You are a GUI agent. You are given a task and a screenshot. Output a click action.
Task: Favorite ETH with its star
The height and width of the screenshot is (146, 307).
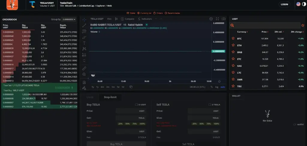tap(233, 45)
